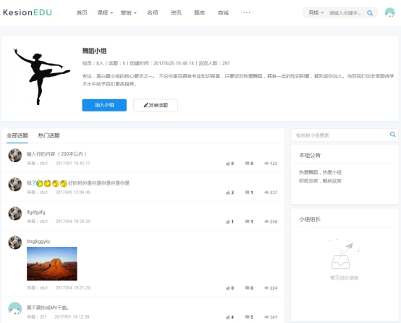Click the header keyword search input field
The image size is (401, 323).
click(x=345, y=13)
